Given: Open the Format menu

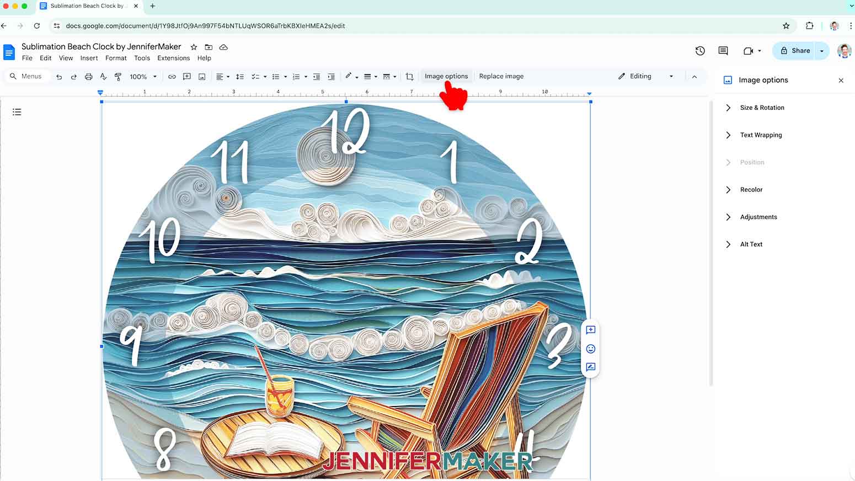Looking at the screenshot, I should coord(116,58).
